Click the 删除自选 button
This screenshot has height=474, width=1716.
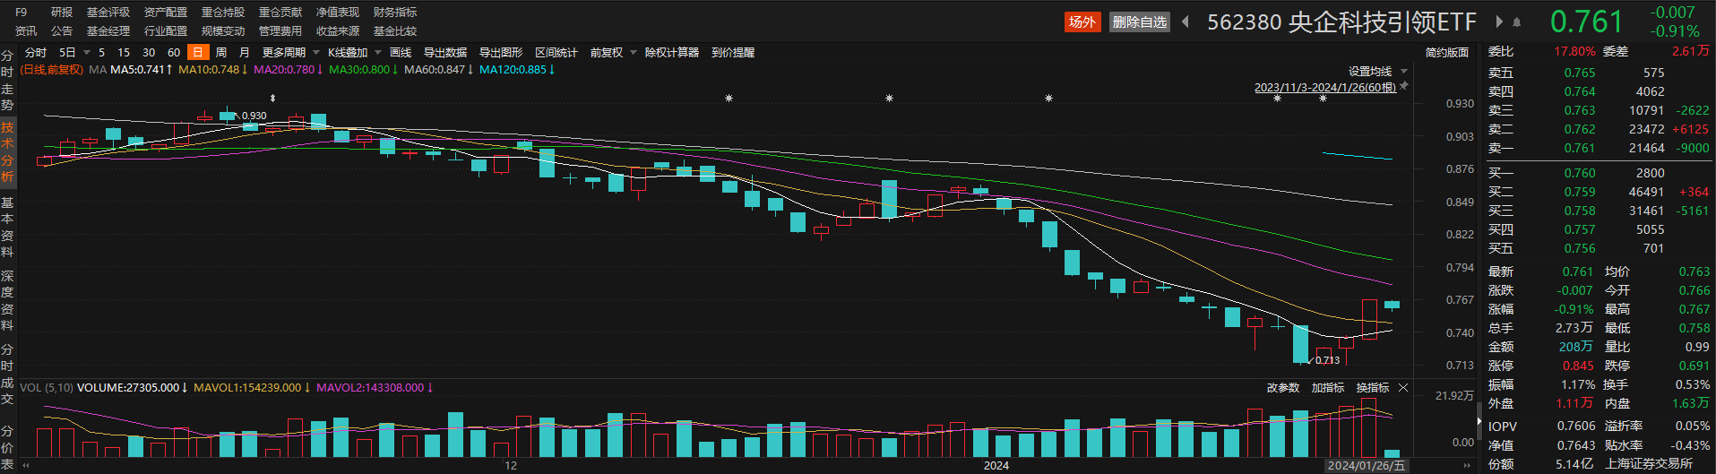pyautogui.click(x=1139, y=22)
